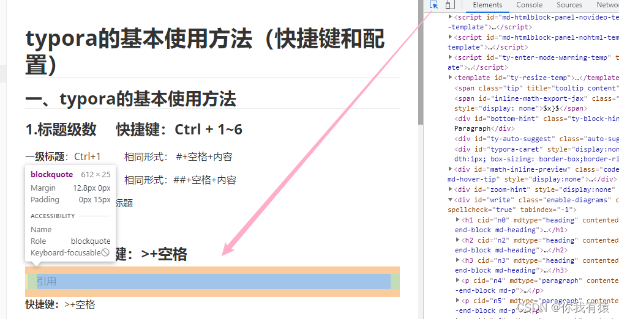Expand the h1 cid="n0" heading node
Viewport: 619px width, 319px height.
point(458,220)
